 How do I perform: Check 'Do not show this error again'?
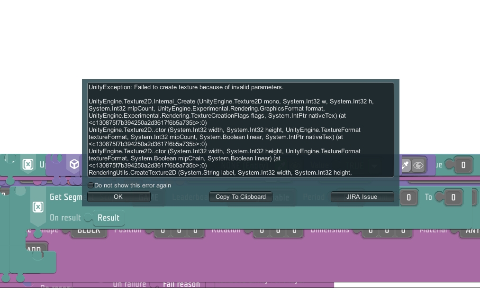91,186
